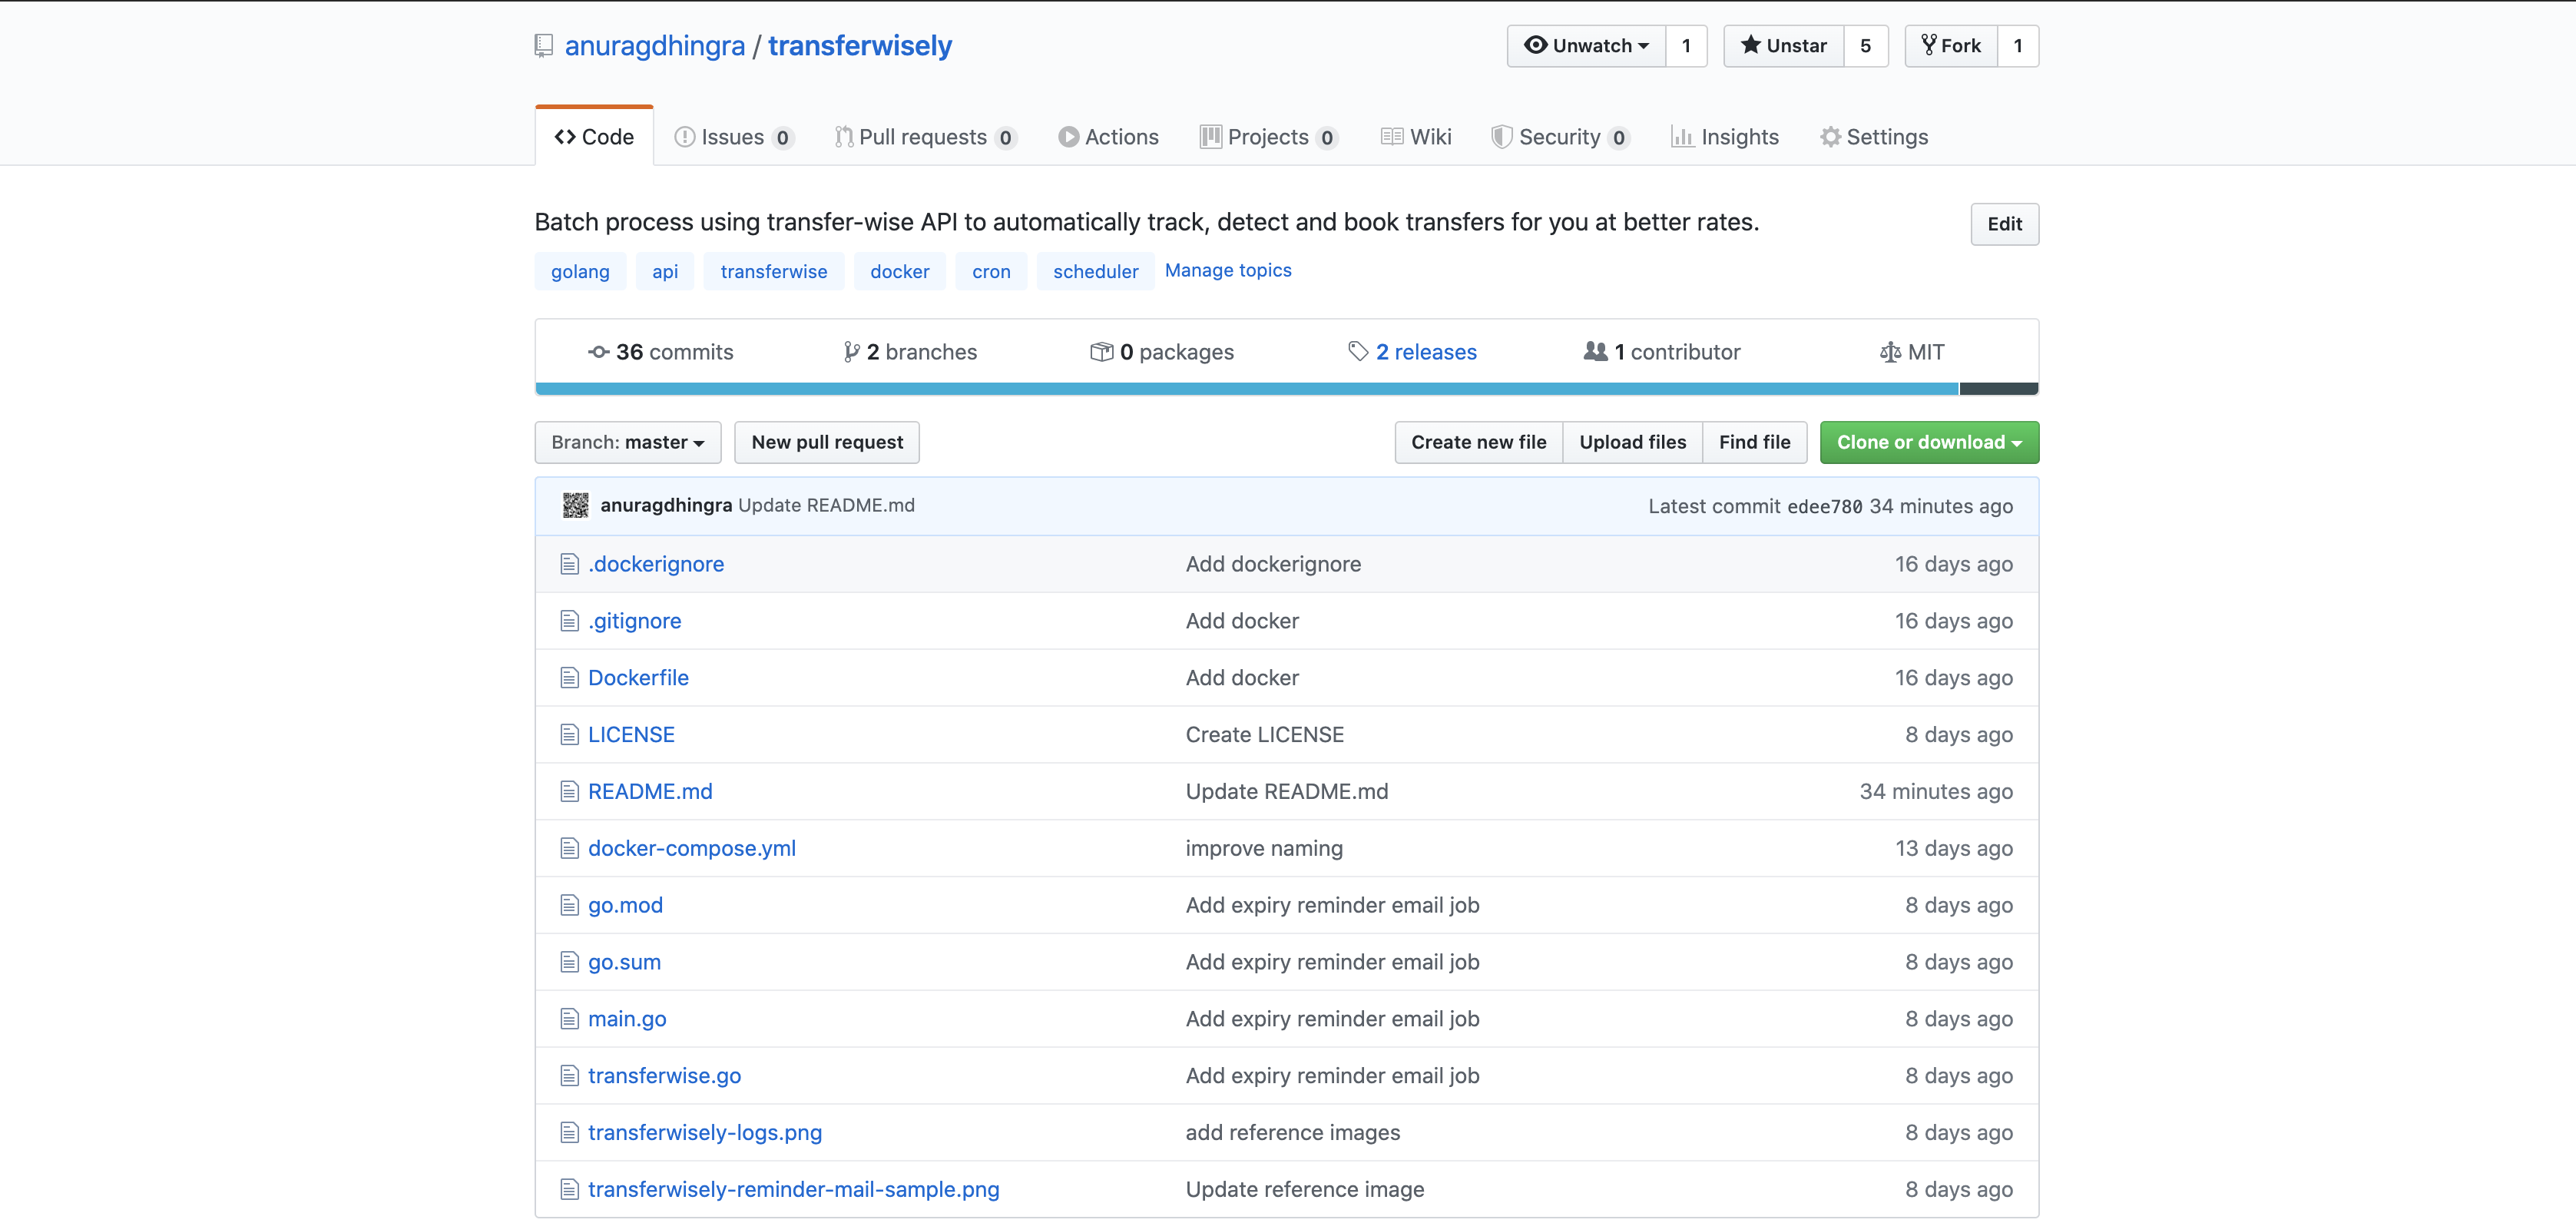Switch to the Issues tab
This screenshot has height=1223, width=2576.
click(734, 136)
